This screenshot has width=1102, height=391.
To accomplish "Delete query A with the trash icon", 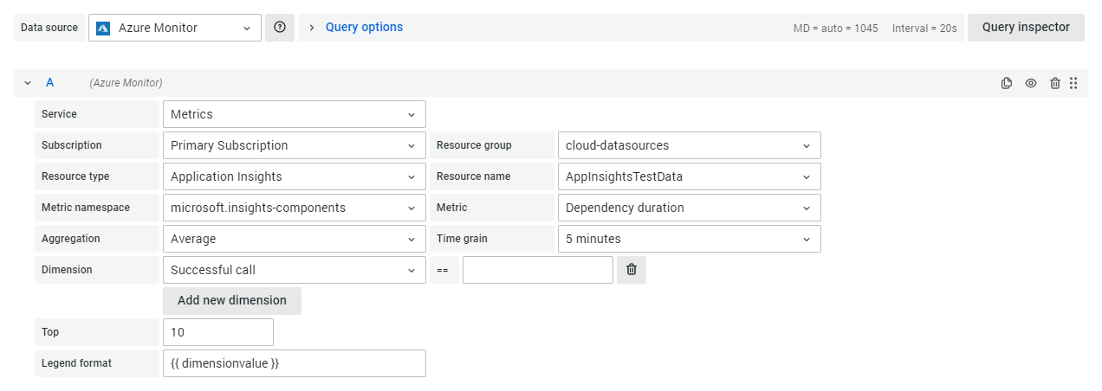I will 1054,83.
